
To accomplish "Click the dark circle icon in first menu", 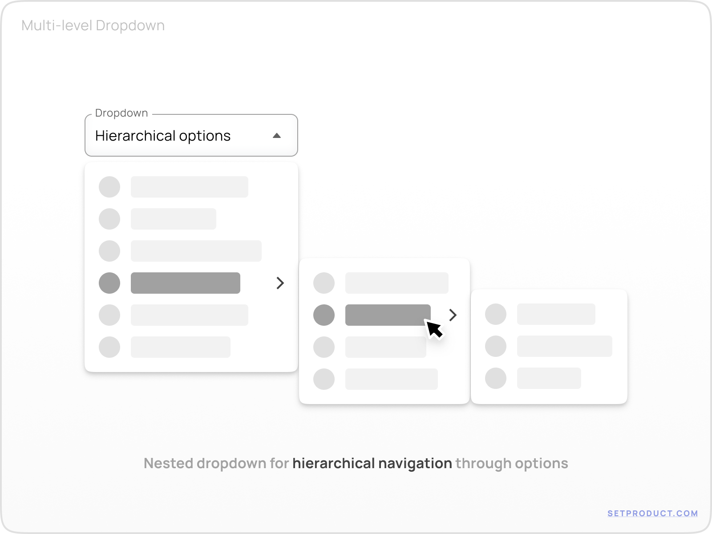I will point(109,283).
